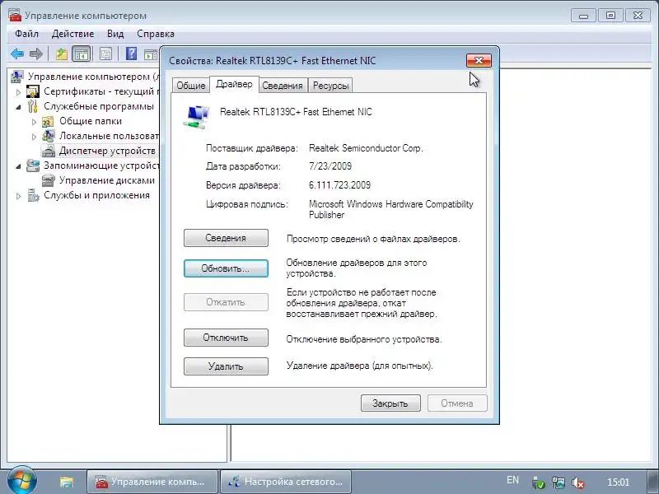Click the Удалить button
The width and height of the screenshot is (659, 494).
(x=226, y=366)
